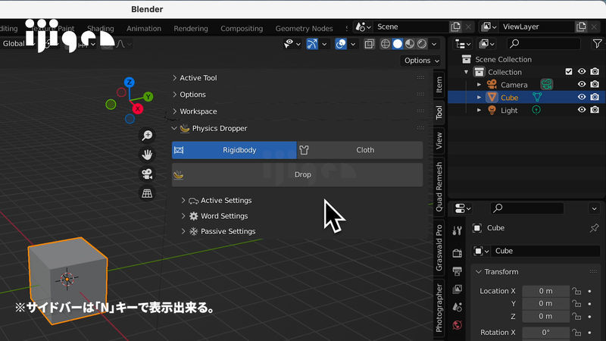
Task: Toggle camera view with camera icon
Action: pos(147,174)
